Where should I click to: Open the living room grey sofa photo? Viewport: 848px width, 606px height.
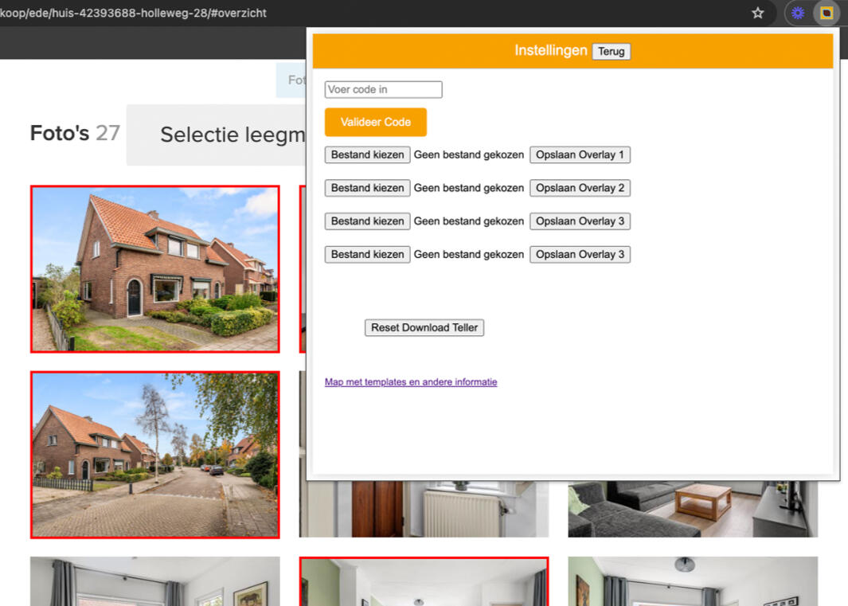[x=693, y=509]
